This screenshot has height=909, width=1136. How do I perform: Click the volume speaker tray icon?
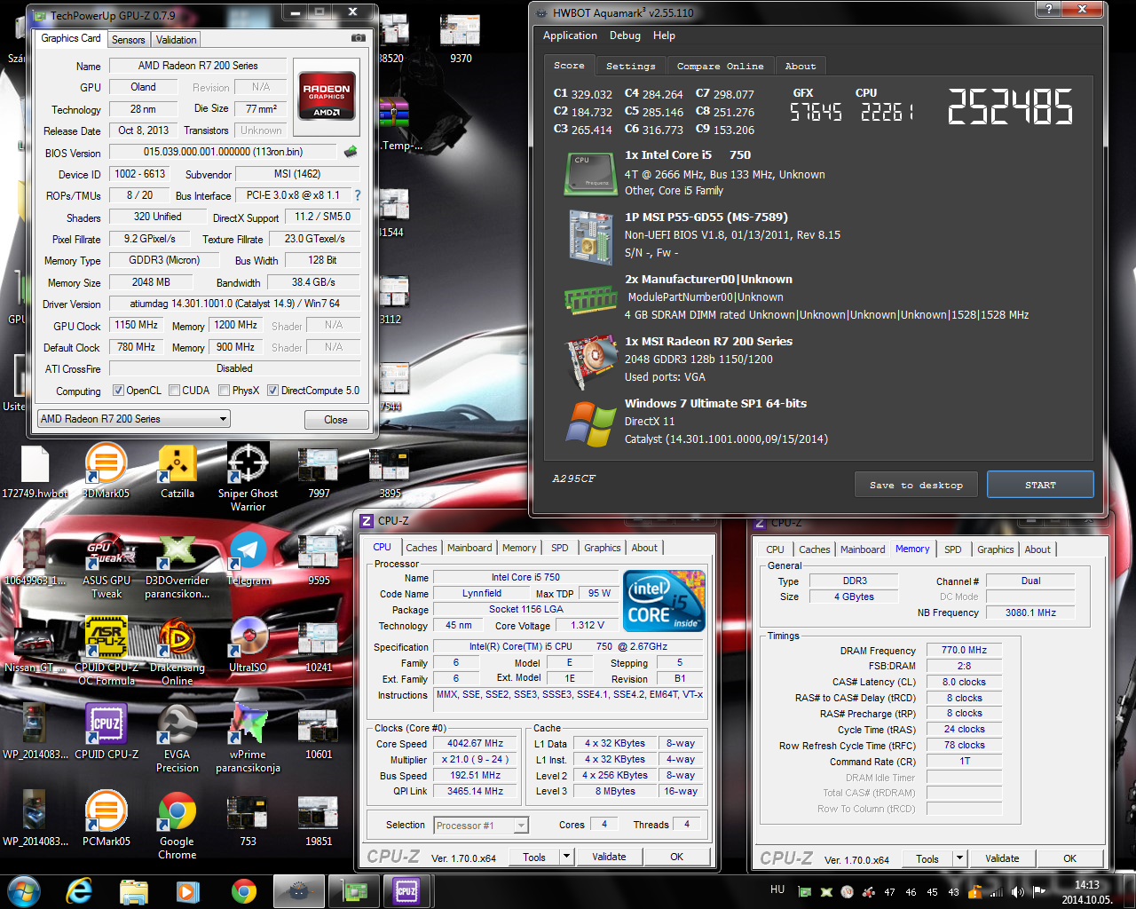(1017, 891)
